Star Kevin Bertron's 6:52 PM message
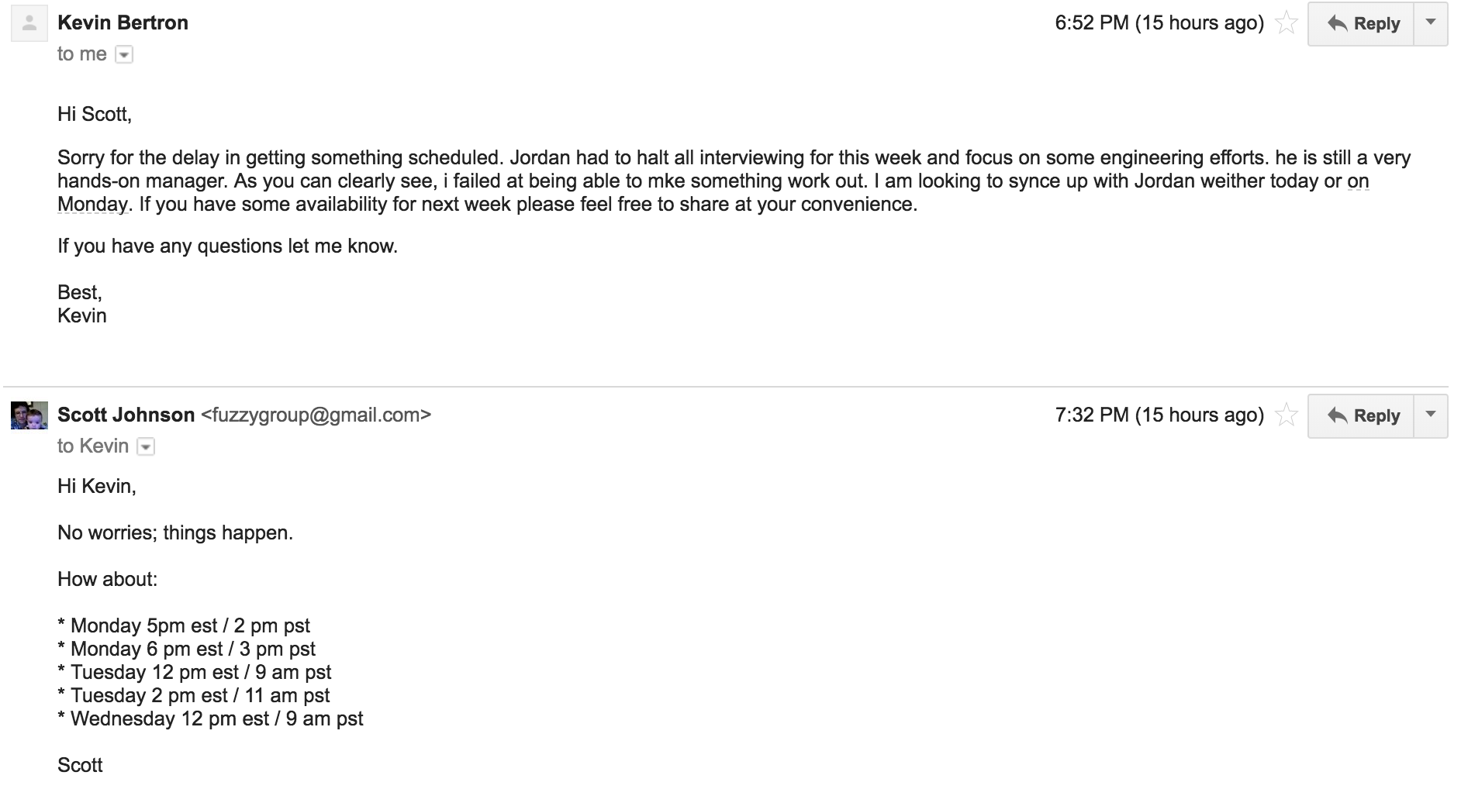1461x789 pixels. (1287, 23)
